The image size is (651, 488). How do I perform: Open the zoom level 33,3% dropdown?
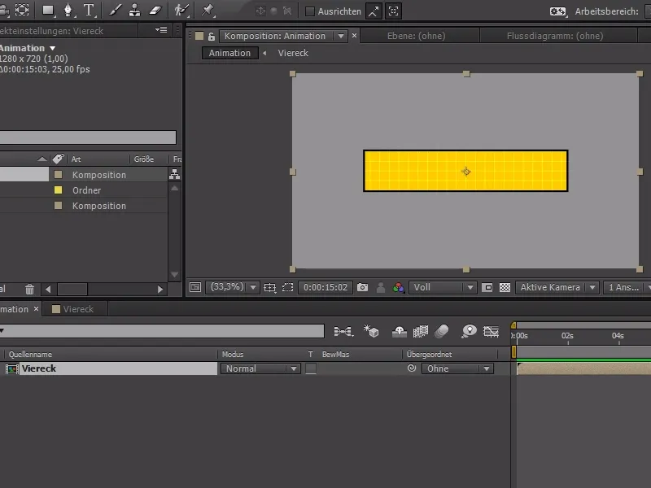point(253,287)
